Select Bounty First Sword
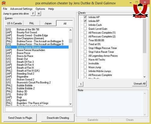Viewport: 151px width, 124px height. coord(37,32)
